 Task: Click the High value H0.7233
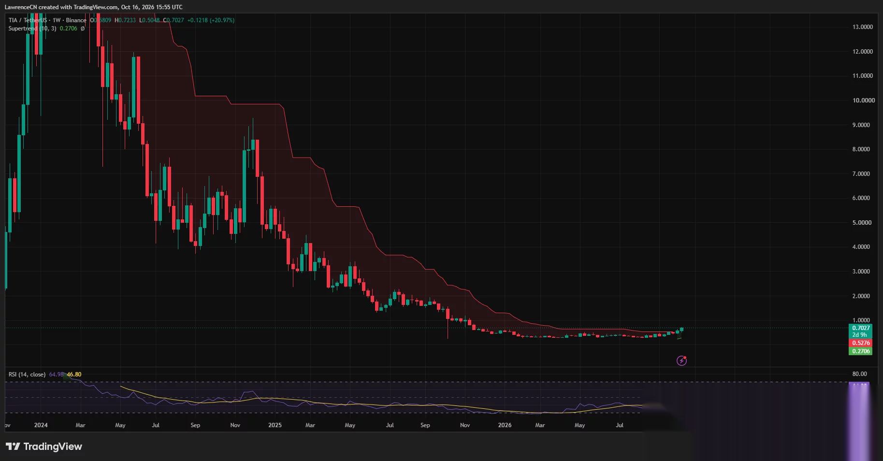pos(125,20)
